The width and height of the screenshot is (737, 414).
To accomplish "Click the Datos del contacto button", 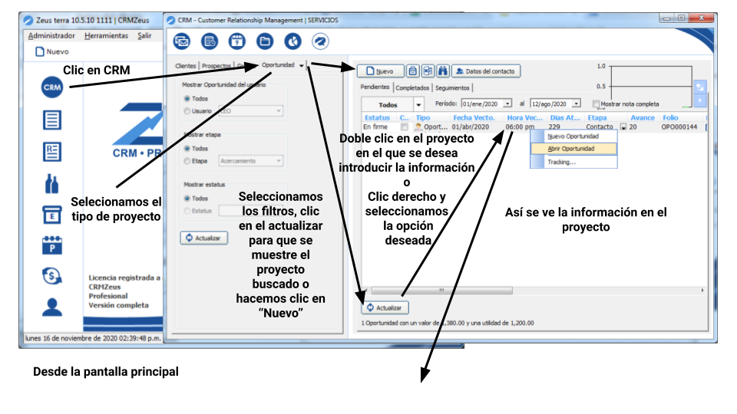I will 486,71.
